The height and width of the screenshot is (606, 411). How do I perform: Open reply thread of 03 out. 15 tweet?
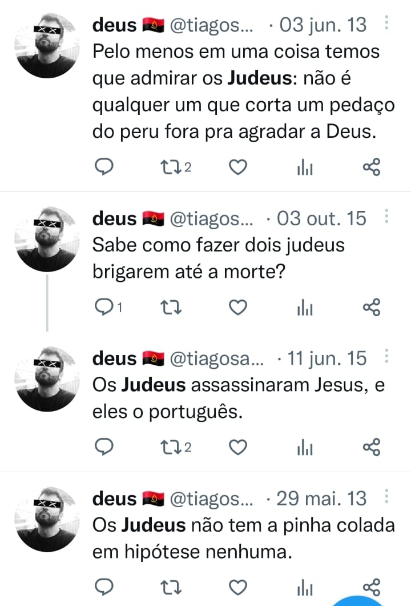pyautogui.click(x=108, y=307)
